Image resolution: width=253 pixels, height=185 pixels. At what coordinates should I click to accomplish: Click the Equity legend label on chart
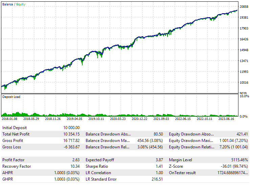pyautogui.click(x=20, y=4)
